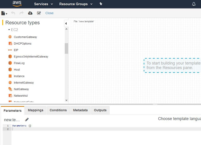
Task: Click the pencil icon to rename template
Action: pos(27,120)
